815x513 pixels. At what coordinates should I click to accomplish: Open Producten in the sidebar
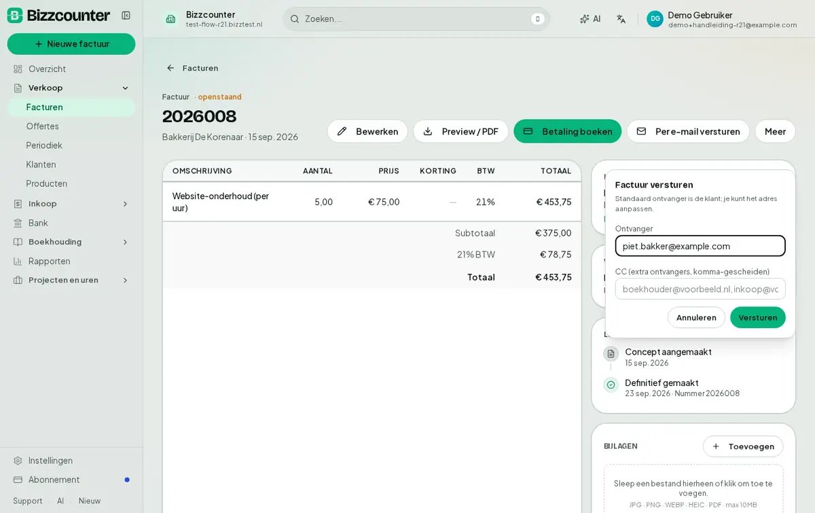(71, 183)
